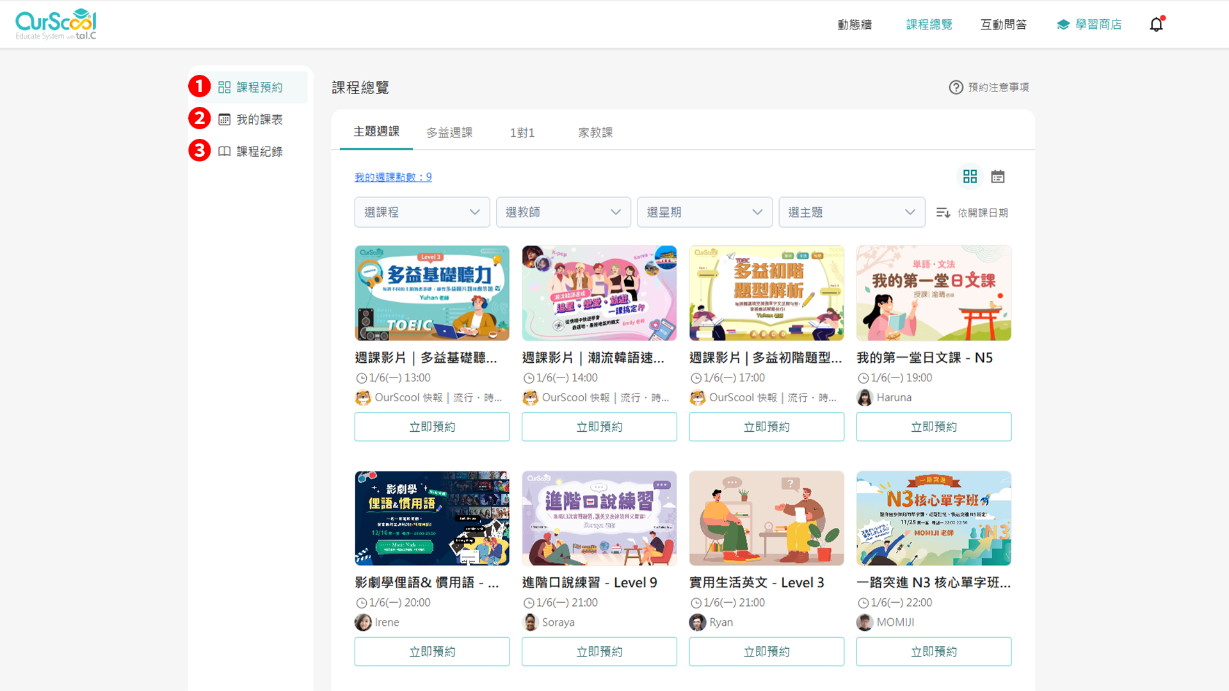Open the 多益基礎聽力 course thumbnail
Viewport: 1229px width, 691px height.
432,293
